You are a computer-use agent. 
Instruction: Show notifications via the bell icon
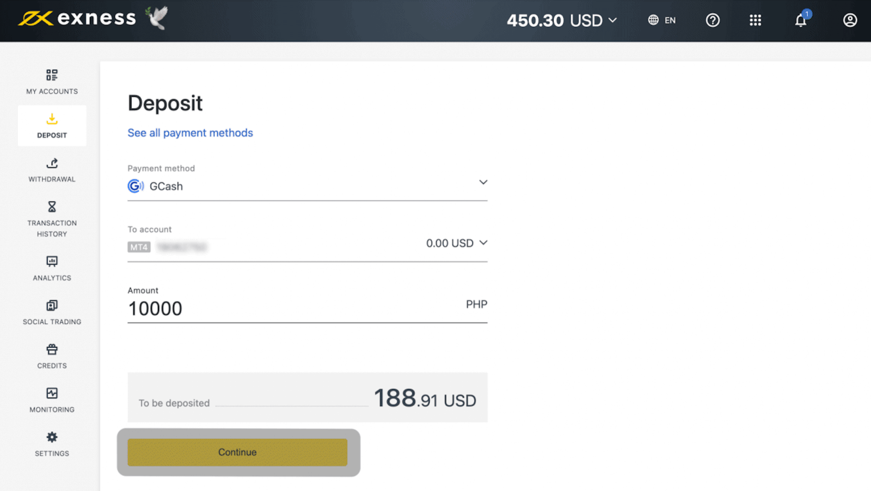800,21
